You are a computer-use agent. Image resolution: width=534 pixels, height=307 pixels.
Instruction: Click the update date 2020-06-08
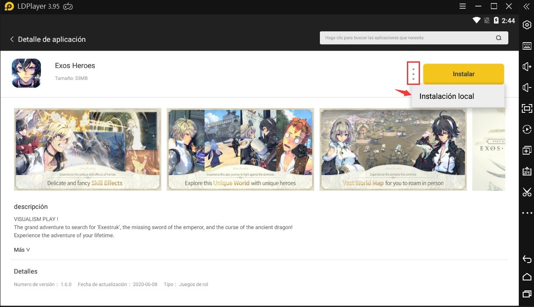click(x=144, y=284)
